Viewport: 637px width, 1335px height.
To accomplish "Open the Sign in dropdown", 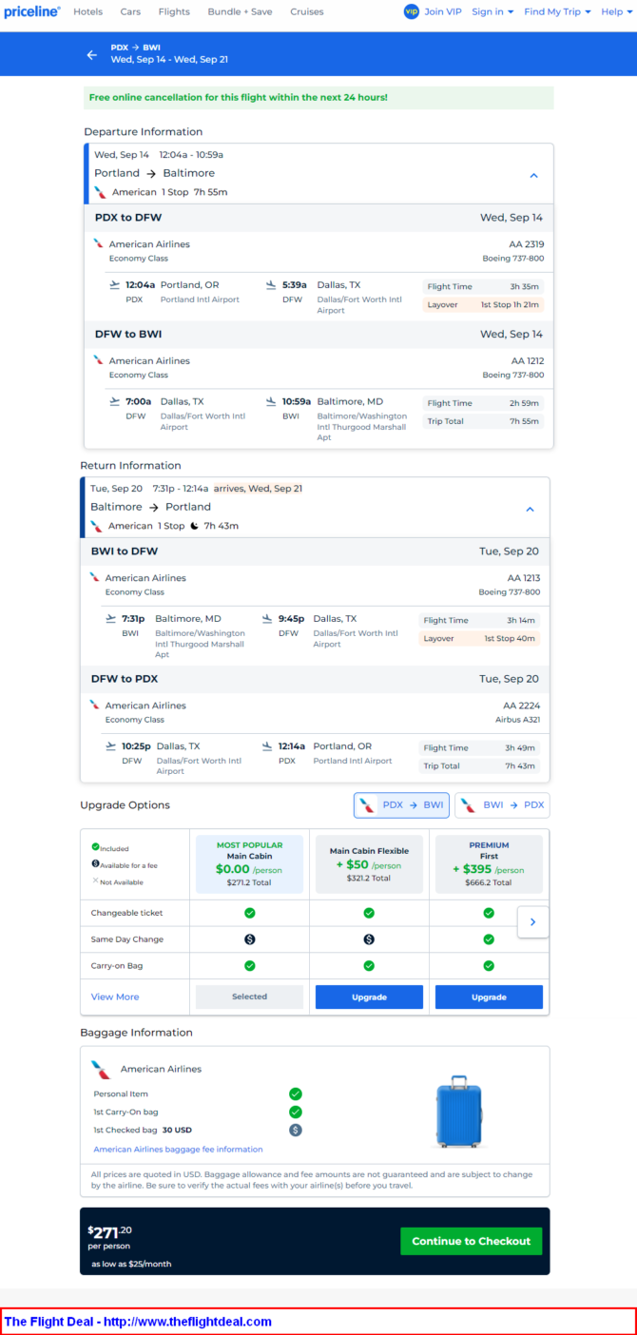I will point(492,11).
